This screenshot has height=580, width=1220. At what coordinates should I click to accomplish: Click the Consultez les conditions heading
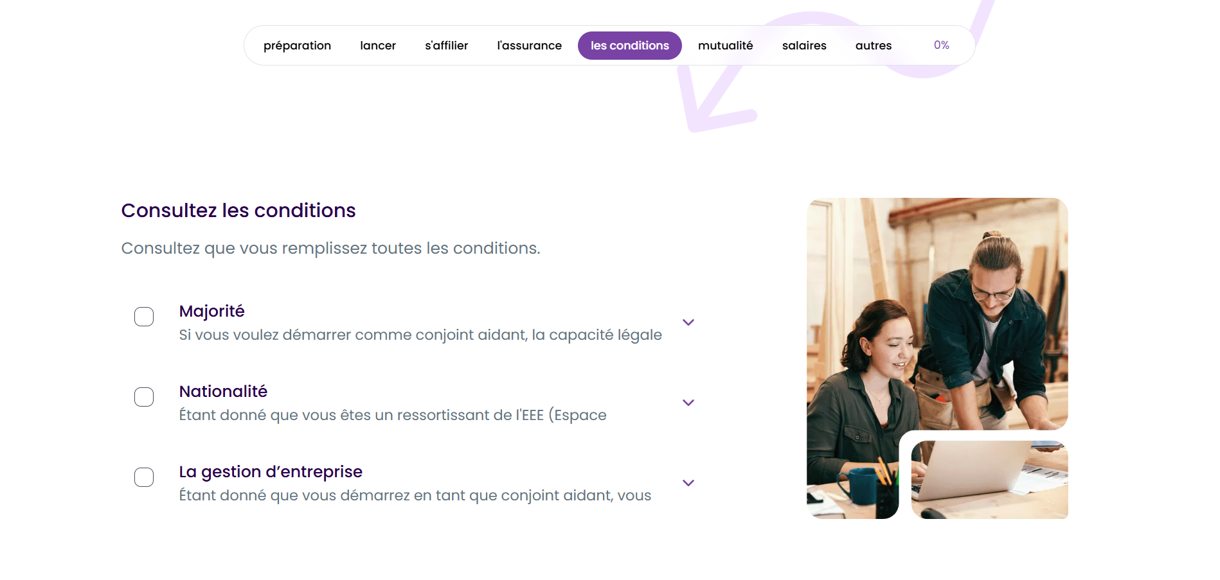coord(238,210)
